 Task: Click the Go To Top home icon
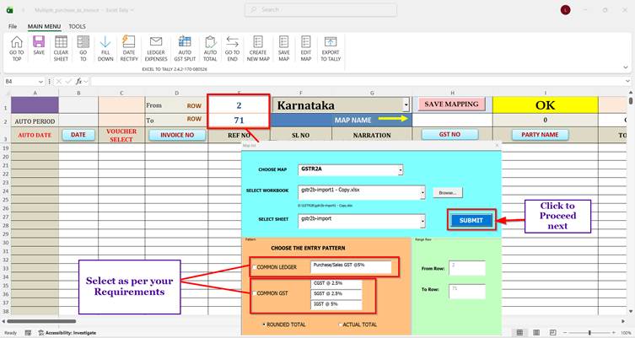17,41
